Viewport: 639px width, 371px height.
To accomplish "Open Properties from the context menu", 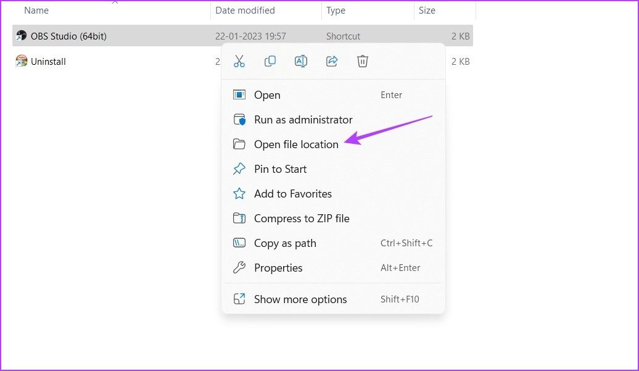I will click(278, 268).
